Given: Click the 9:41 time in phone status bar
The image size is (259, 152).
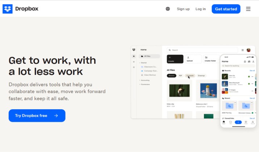Looking at the screenshot, I should tap(226, 57).
